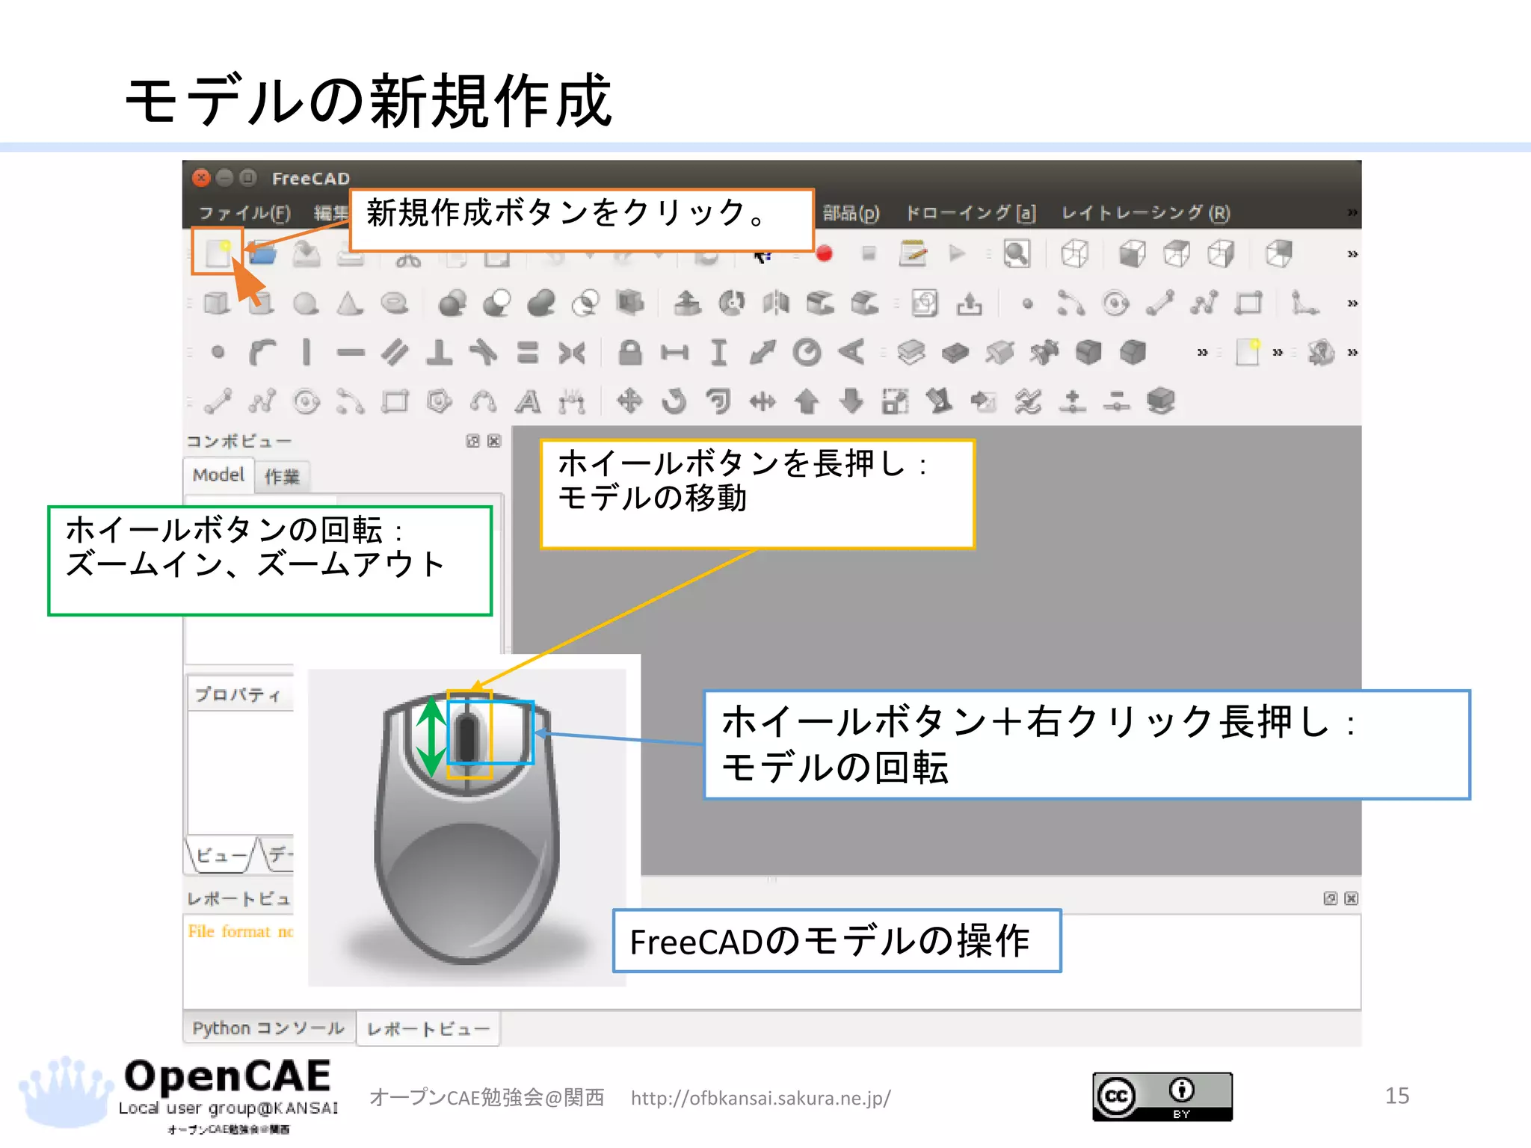Expand chevron left of small new-document icon
The image size is (1531, 1148).
click(1202, 352)
